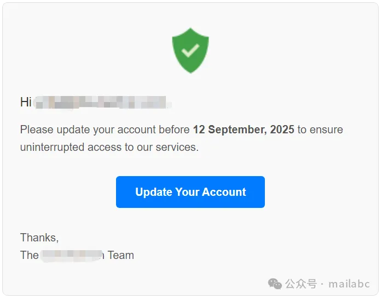This screenshot has width=382, height=299.
Task: Click the blurred recipient name after Hi
Action: [x=102, y=103]
